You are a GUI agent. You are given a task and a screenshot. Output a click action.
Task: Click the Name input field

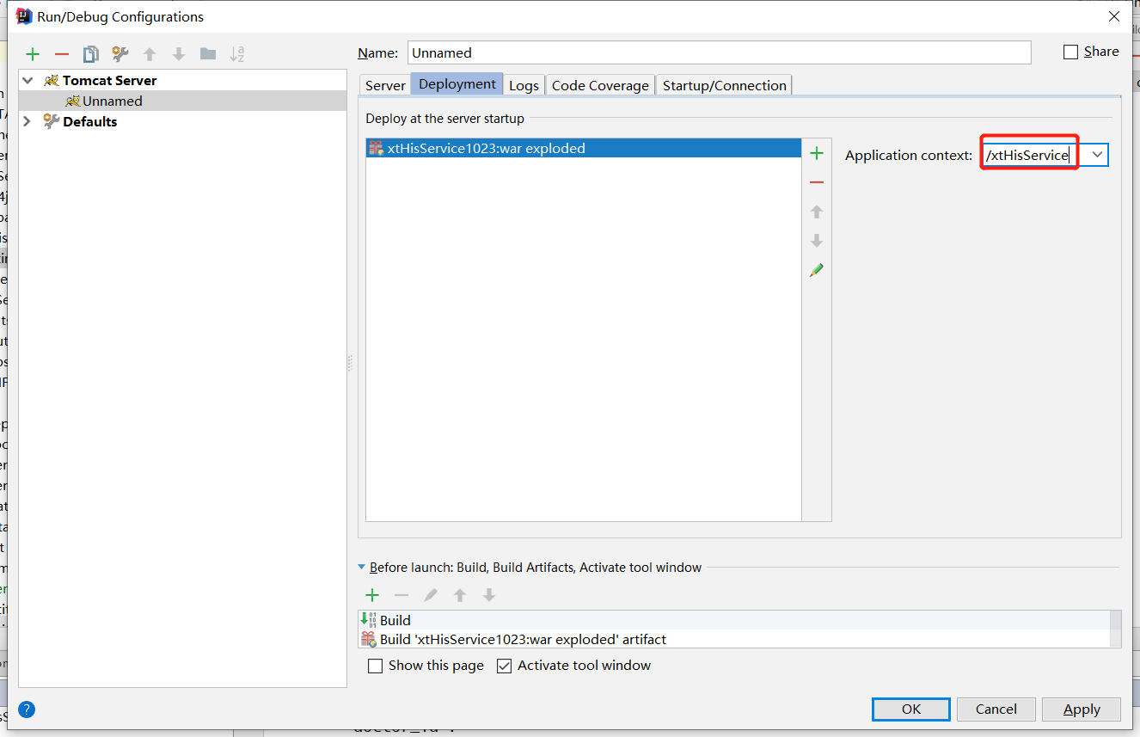pos(719,52)
